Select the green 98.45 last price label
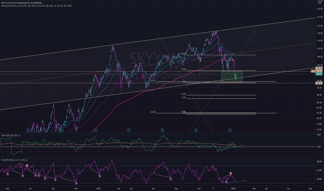324x191 pixels. 319,74
